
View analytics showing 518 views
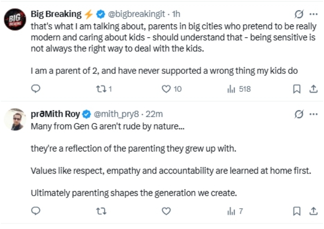(239, 89)
